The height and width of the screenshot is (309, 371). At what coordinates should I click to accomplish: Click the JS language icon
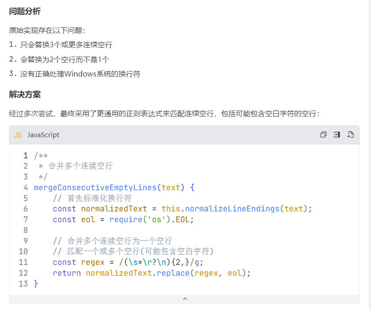coord(18,135)
